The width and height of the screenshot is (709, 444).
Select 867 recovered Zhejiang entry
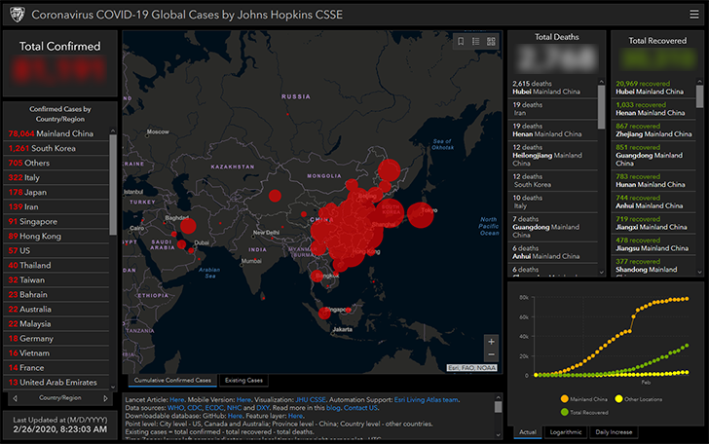(x=653, y=130)
